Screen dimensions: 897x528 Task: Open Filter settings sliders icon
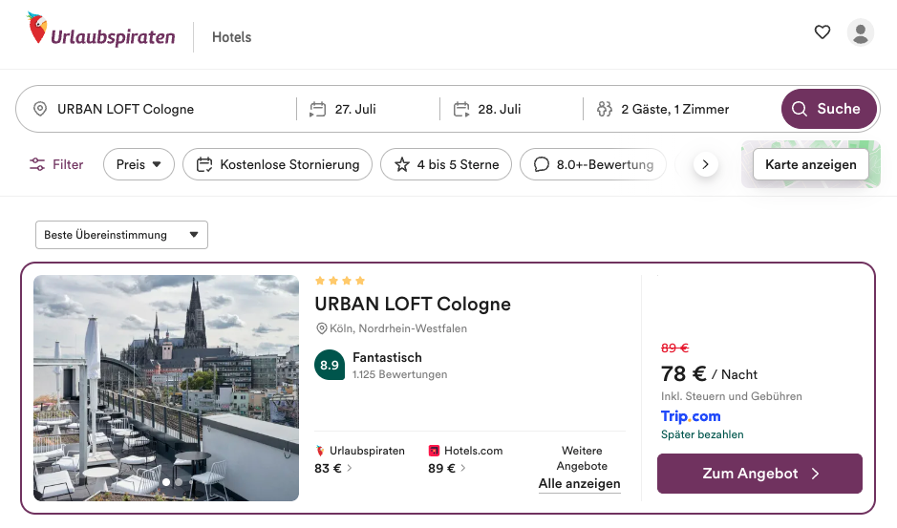37,164
